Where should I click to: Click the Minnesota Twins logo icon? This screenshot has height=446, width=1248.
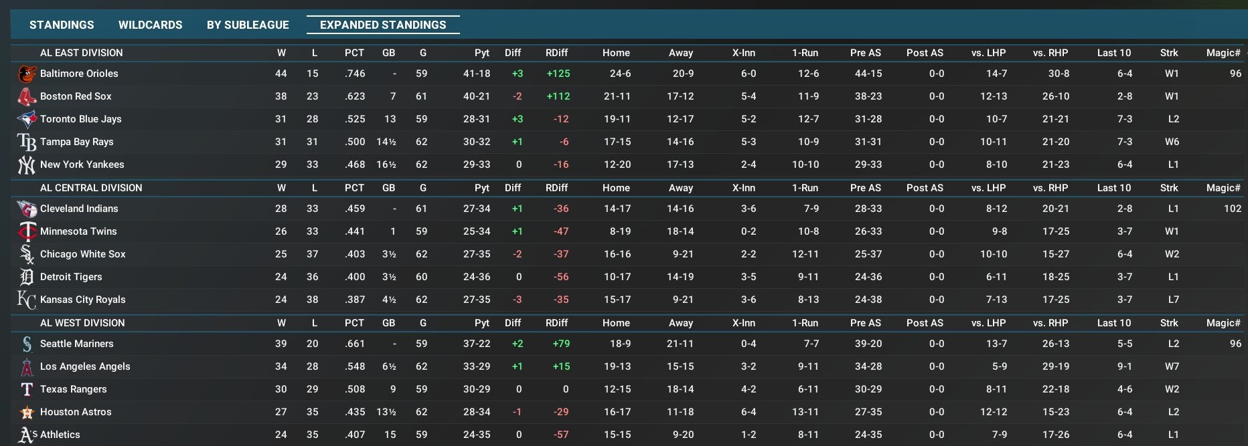point(27,231)
